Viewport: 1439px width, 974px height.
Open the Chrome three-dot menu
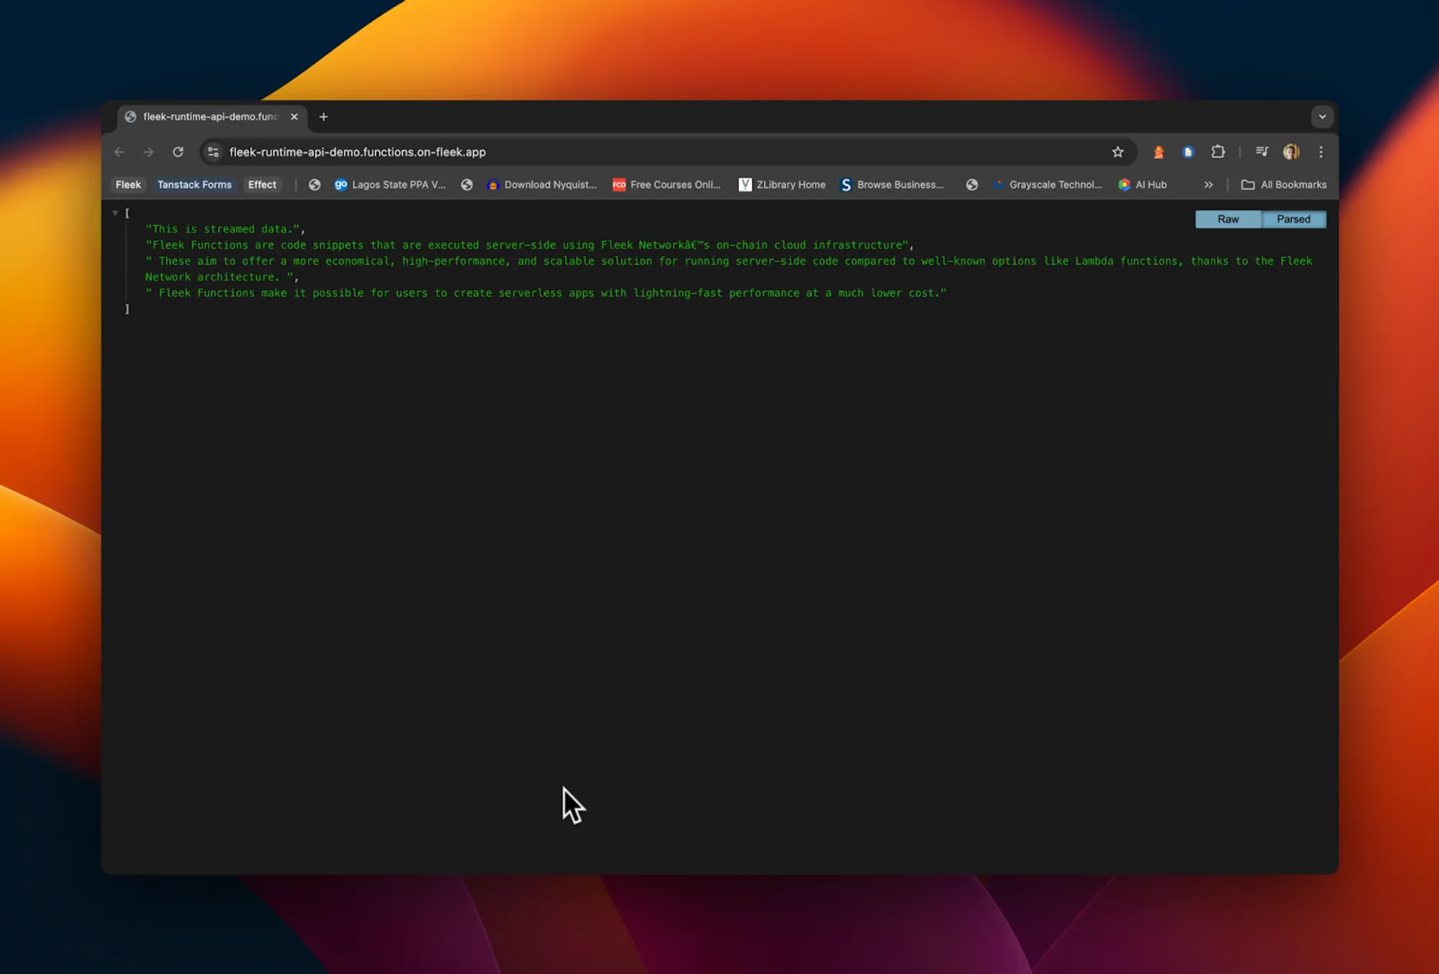1320,152
